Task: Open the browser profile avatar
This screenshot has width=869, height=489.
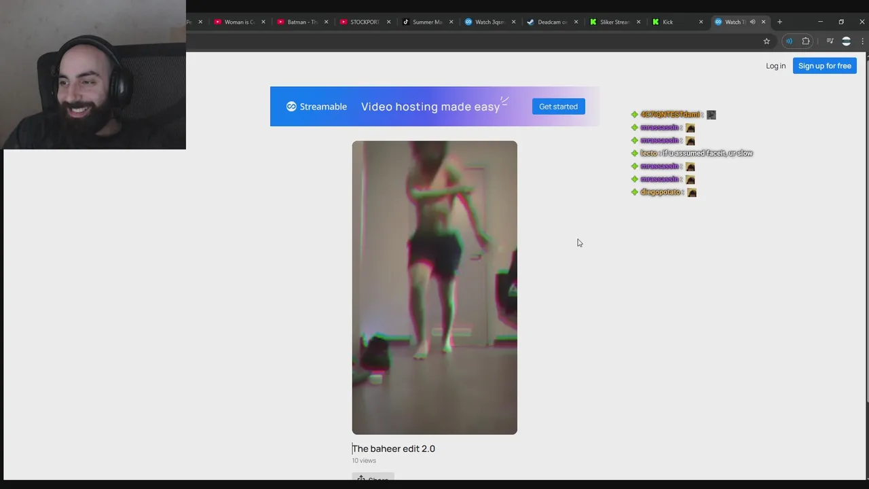Action: tap(846, 41)
